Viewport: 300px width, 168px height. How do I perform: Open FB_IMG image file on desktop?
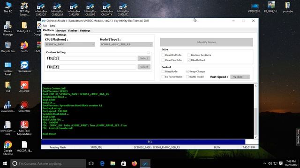(271, 7)
